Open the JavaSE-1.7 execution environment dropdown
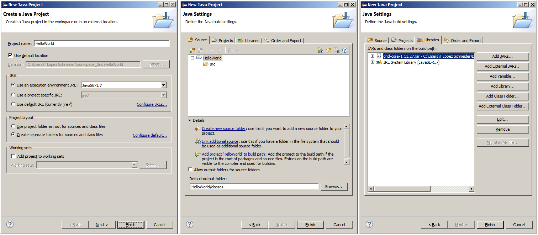 (163, 85)
